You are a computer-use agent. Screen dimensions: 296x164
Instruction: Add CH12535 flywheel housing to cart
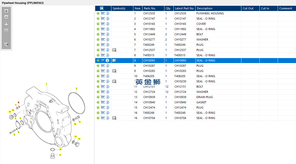click(103, 13)
